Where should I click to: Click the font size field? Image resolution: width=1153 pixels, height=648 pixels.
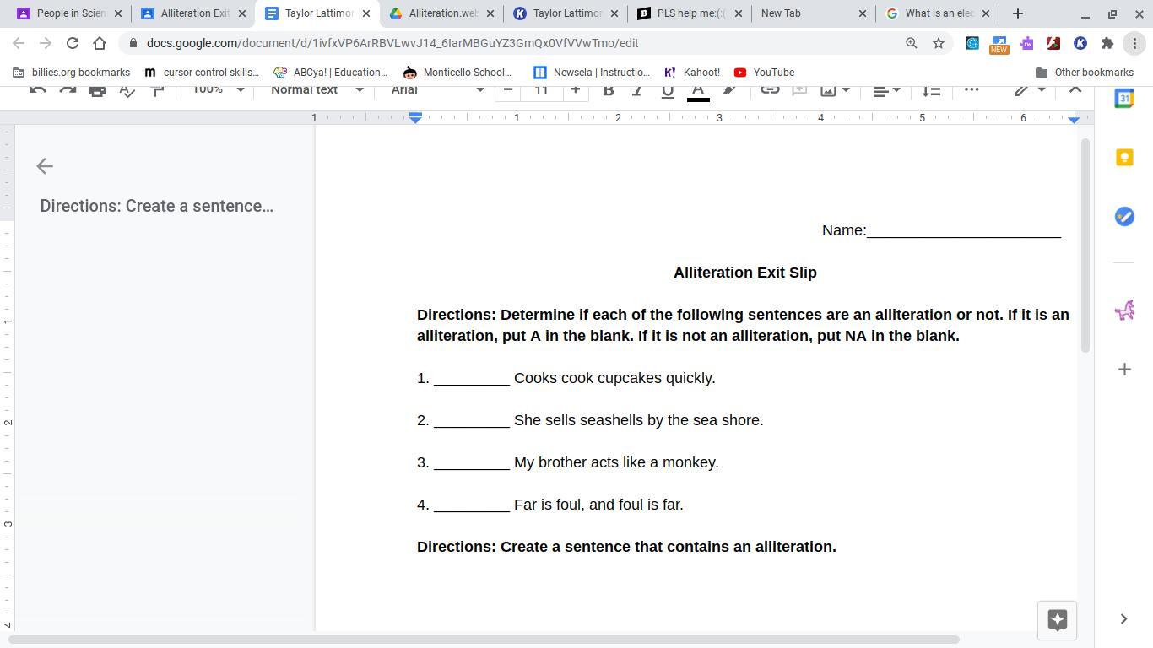(x=541, y=89)
